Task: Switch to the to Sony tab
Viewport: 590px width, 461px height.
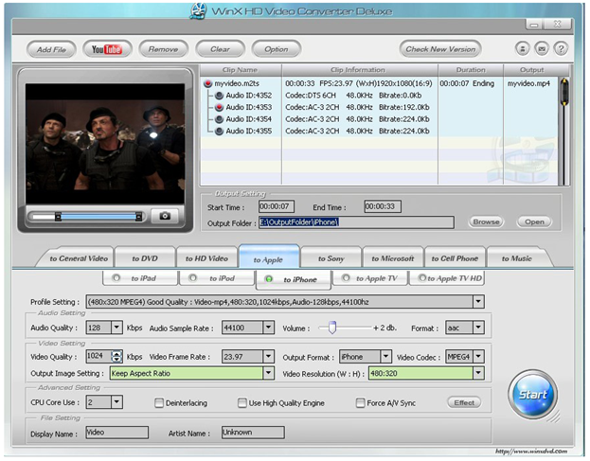Action: tap(331, 258)
